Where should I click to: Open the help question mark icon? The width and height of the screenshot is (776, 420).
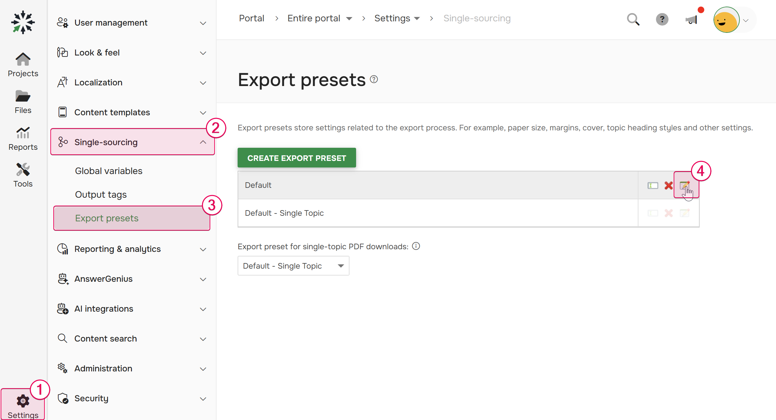coord(662,19)
